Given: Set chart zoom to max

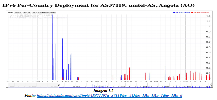Looking at the screenshot, I should pyautogui.click(x=53, y=12).
